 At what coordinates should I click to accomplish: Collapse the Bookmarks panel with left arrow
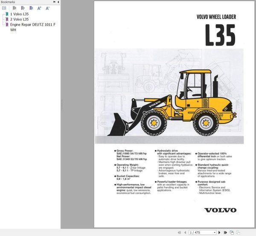point(58,2)
